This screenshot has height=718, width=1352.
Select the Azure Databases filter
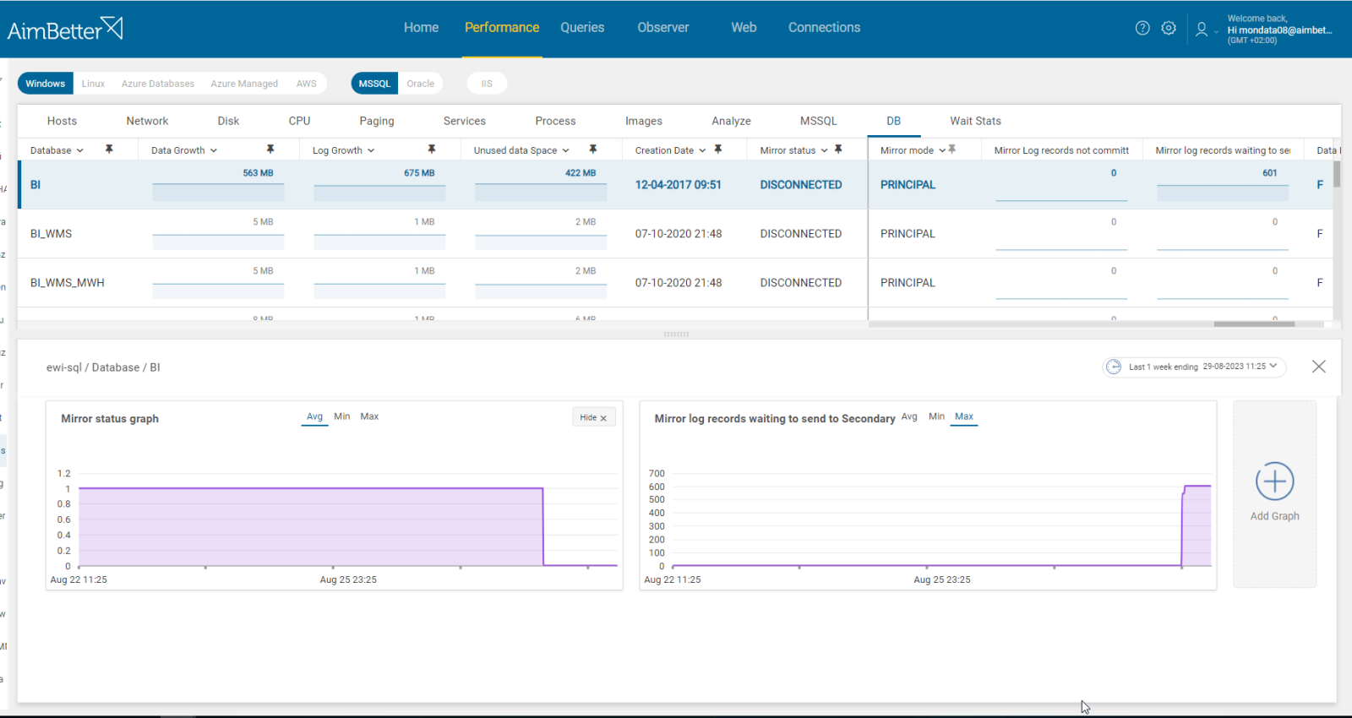[158, 84]
